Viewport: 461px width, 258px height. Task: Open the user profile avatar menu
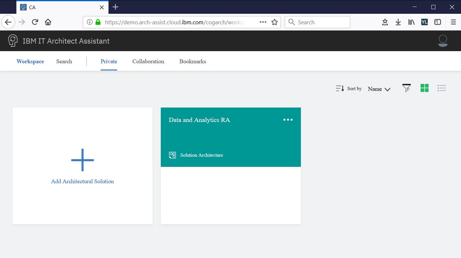click(443, 41)
